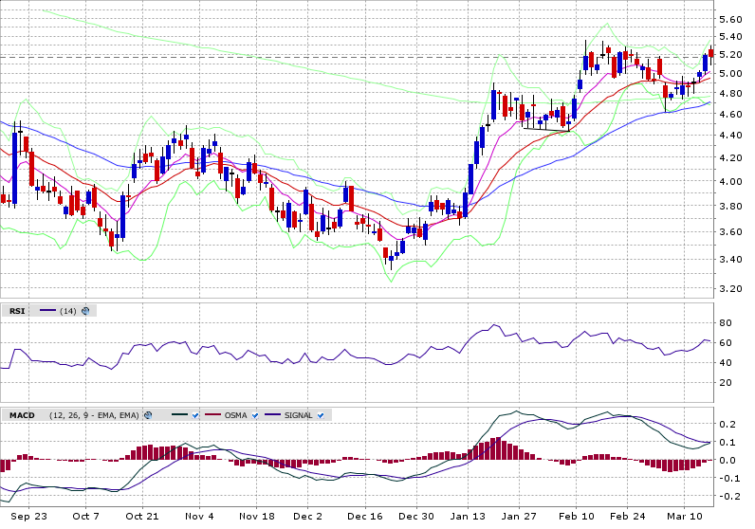Click the Sep 23 date axis label
Screen dimensions: 755x529
tap(29, 517)
